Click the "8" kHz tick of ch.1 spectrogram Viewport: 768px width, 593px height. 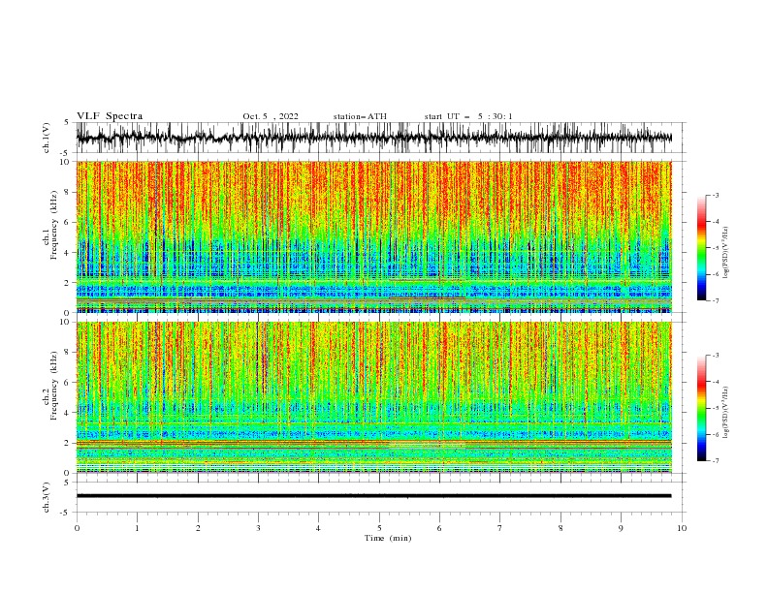pyautogui.click(x=68, y=192)
